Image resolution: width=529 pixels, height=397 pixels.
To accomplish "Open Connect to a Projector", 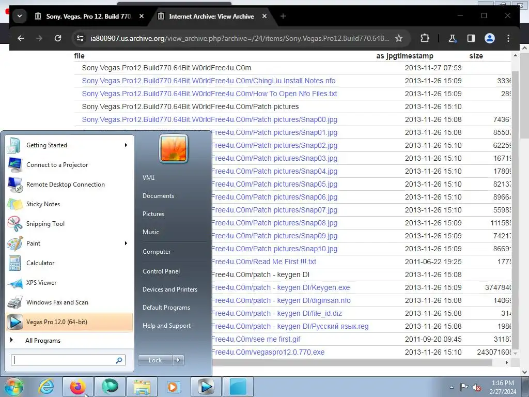I will tap(69, 165).
